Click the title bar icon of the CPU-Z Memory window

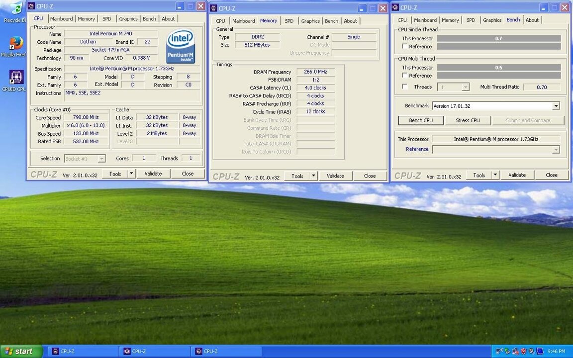tap(214, 8)
